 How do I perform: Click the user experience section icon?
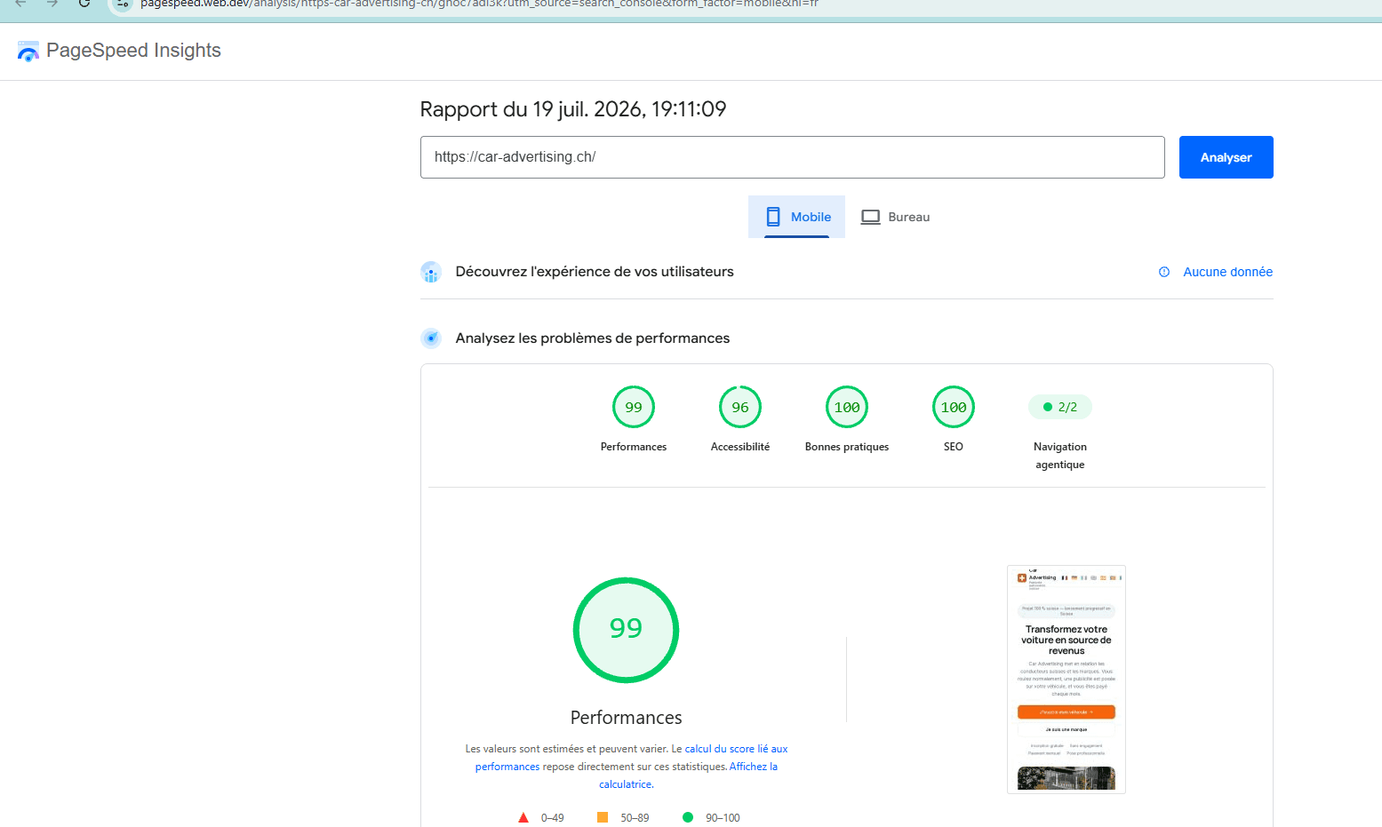[431, 272]
